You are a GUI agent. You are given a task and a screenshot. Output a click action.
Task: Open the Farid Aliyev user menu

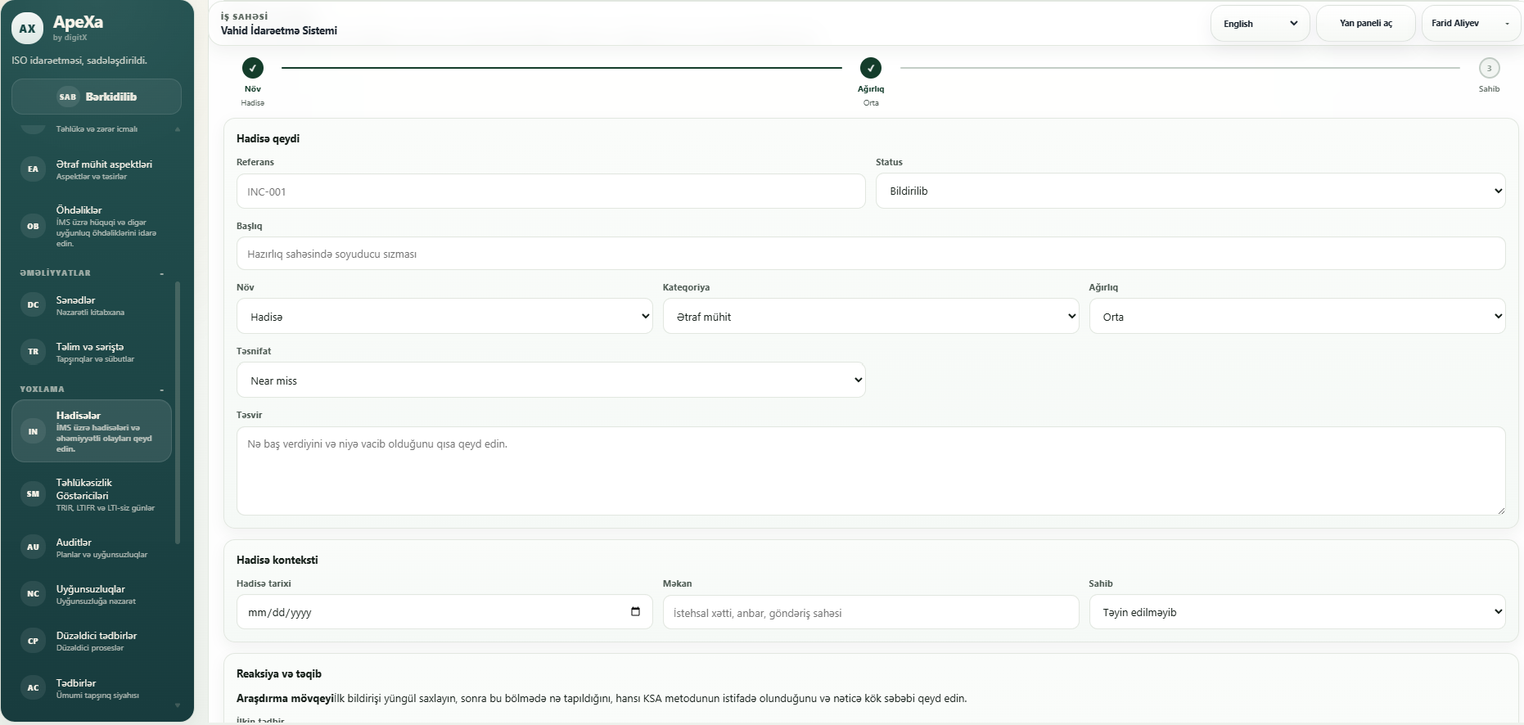point(1471,24)
